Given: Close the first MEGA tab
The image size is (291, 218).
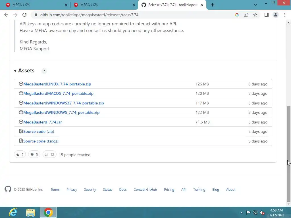Looking at the screenshot, I should (x=66, y=5).
